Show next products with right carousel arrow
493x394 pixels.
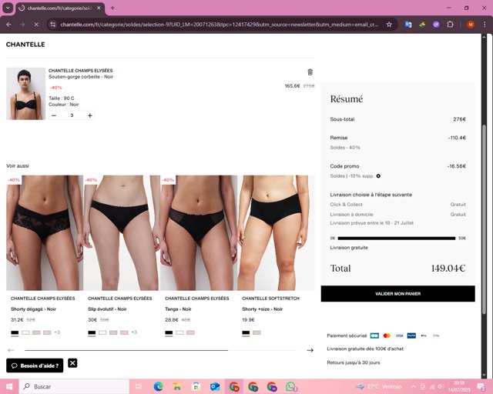310,350
